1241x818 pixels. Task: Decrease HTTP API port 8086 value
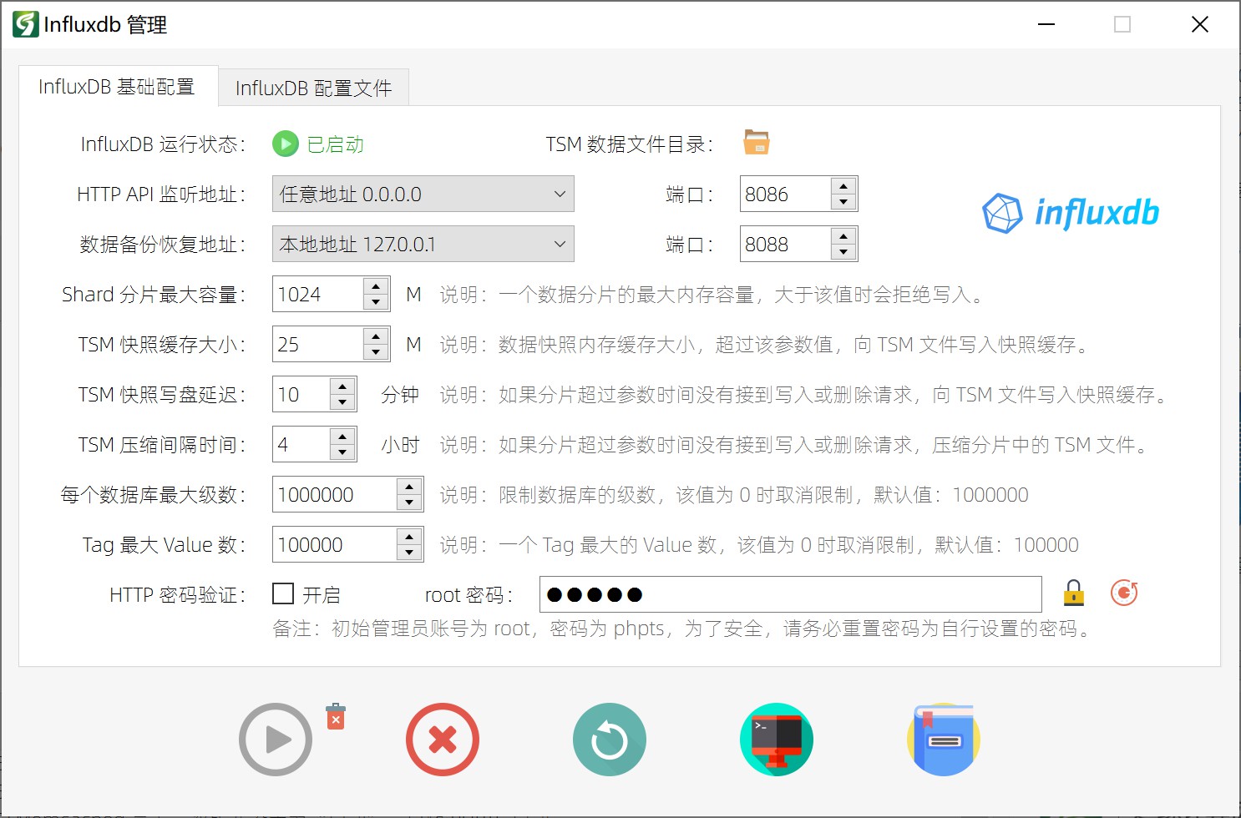coord(843,203)
